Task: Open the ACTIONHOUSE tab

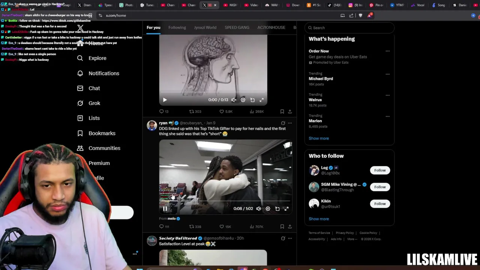Action: (271, 27)
